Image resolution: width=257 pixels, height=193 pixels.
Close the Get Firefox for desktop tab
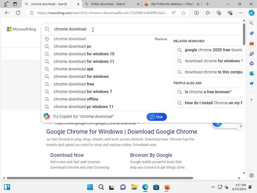pyautogui.click(x=198, y=4)
